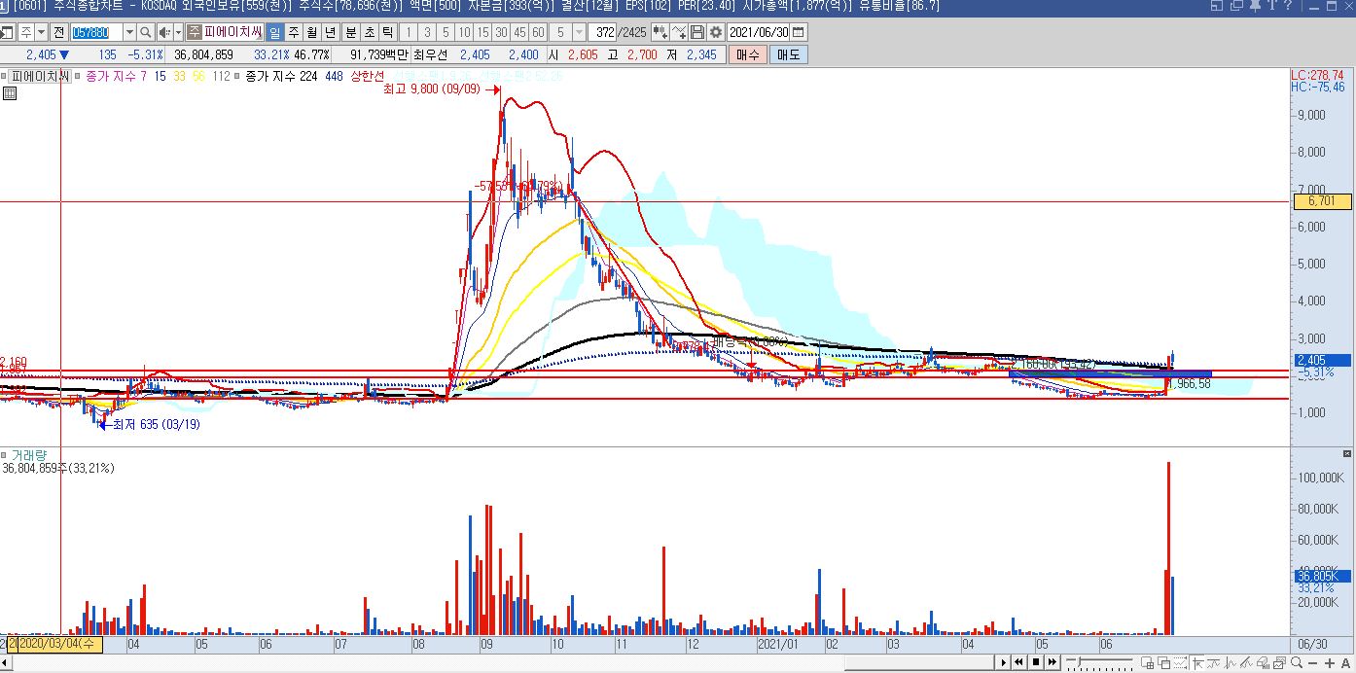Click the bottom magnifier zoom icon
Viewport: 1356px width, 673px height.
tap(1296, 662)
